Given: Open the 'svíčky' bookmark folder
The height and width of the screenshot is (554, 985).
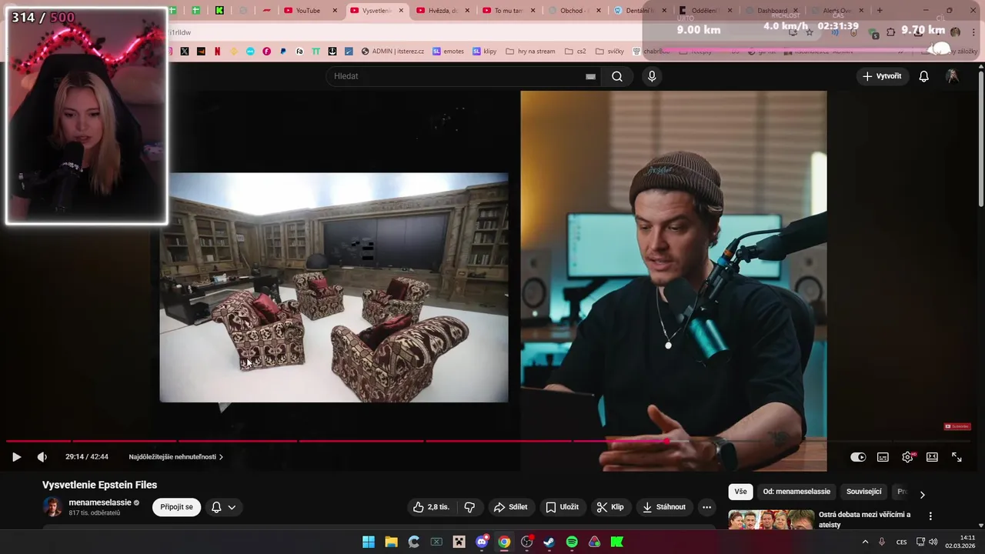Looking at the screenshot, I should (x=609, y=52).
